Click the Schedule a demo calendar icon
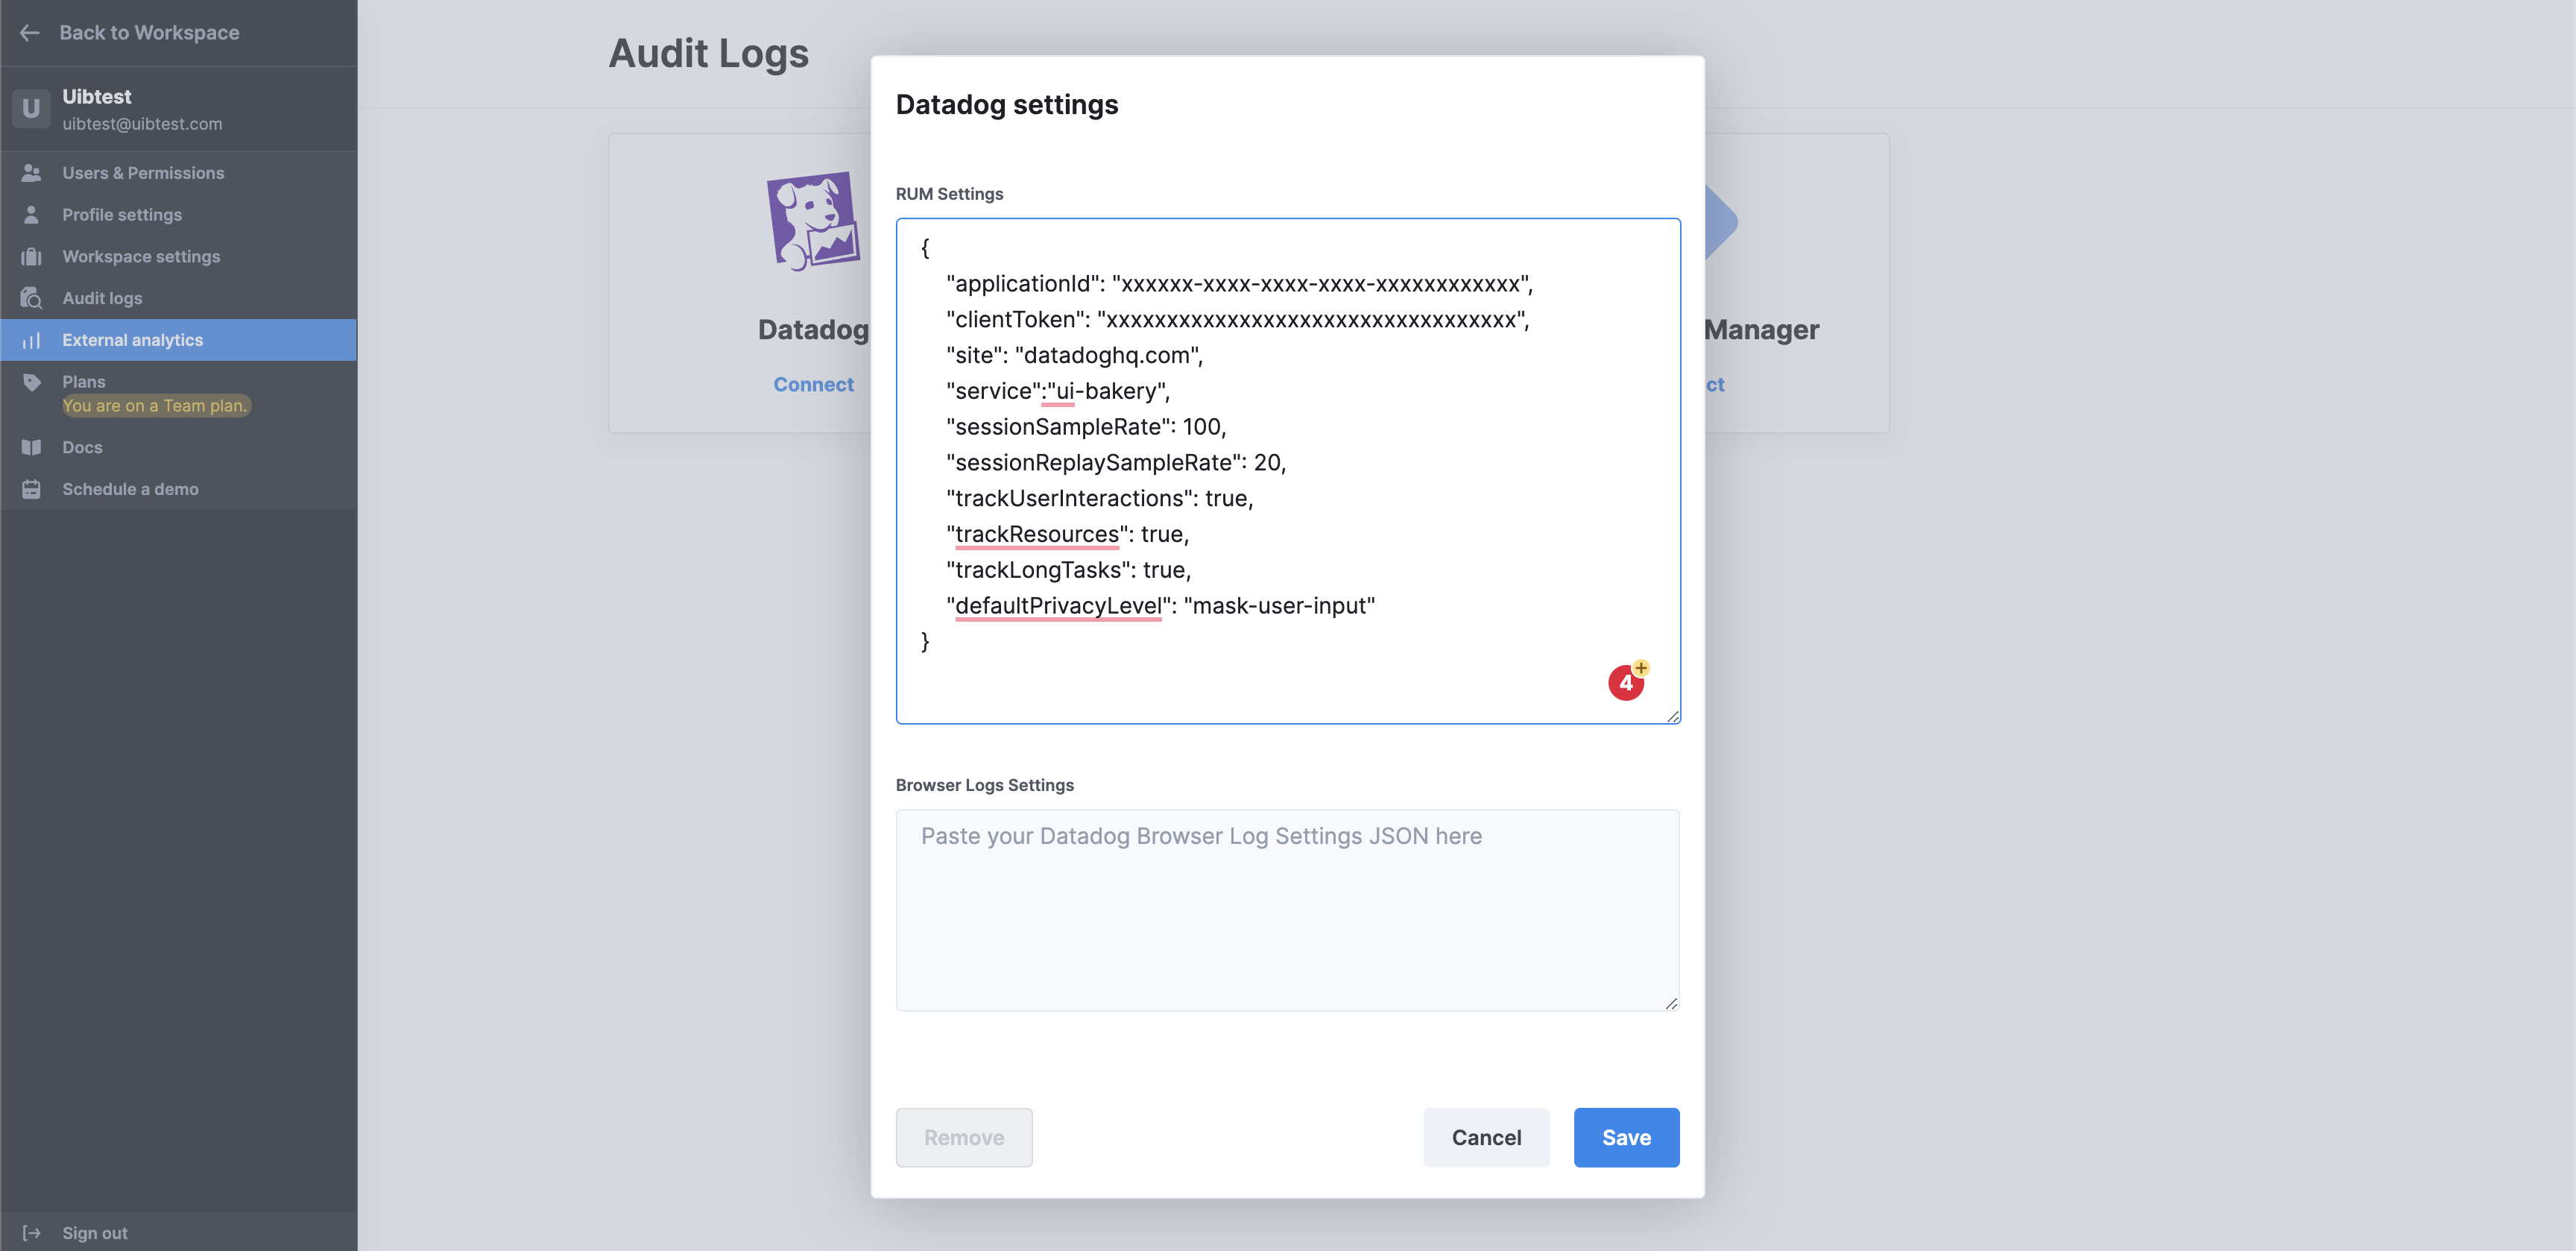The image size is (2576, 1251). point(32,490)
